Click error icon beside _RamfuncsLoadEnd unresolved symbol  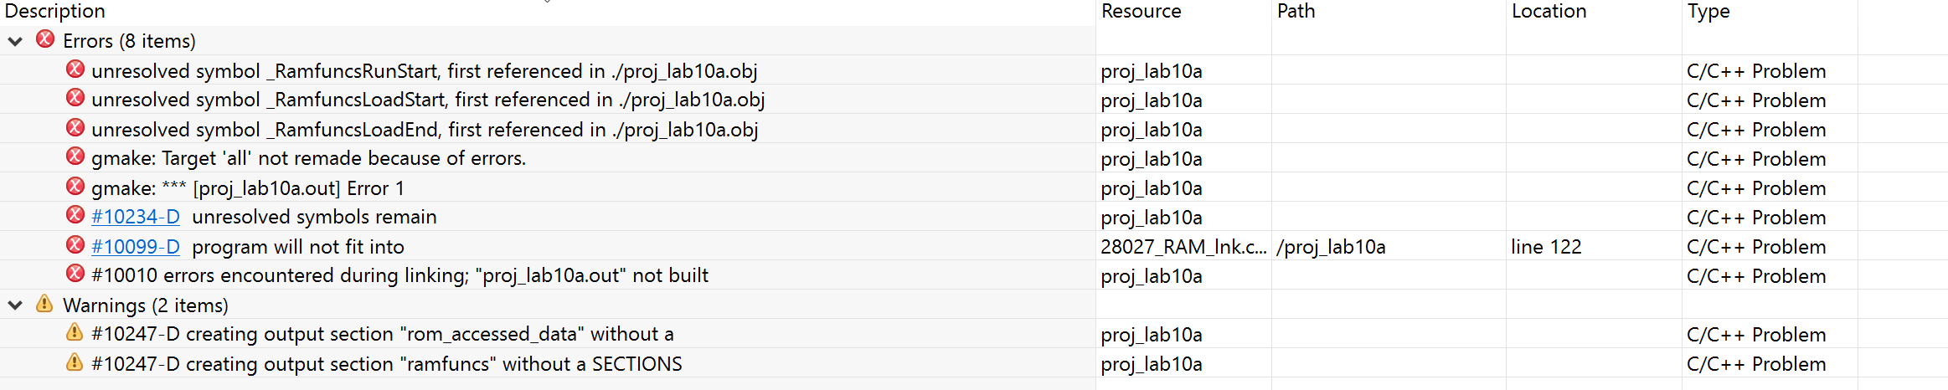pyautogui.click(x=75, y=128)
